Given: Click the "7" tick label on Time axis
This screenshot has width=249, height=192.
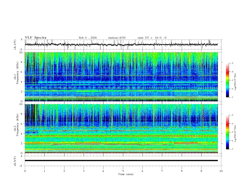Looking at the screenshot, I should (162, 171).
